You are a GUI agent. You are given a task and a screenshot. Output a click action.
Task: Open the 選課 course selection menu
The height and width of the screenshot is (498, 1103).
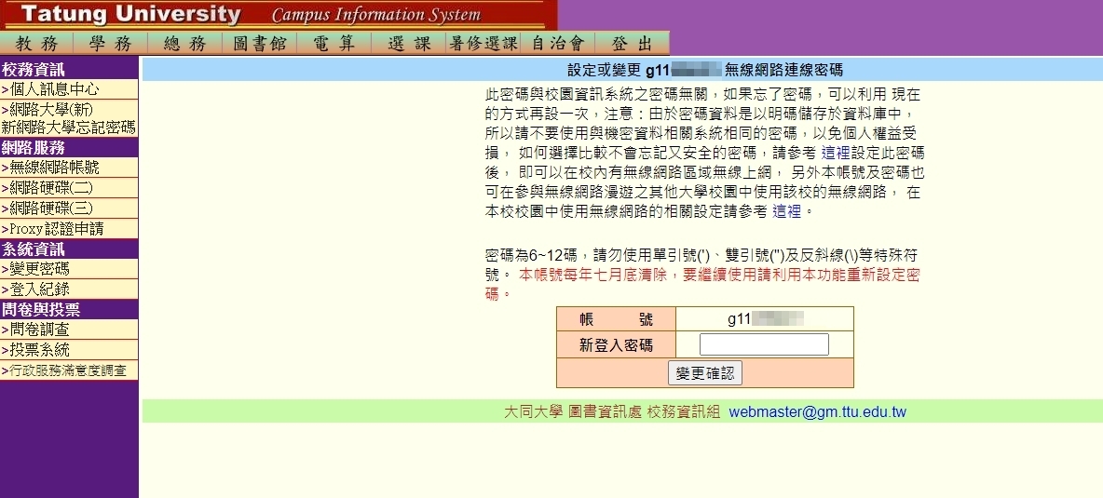(x=408, y=43)
